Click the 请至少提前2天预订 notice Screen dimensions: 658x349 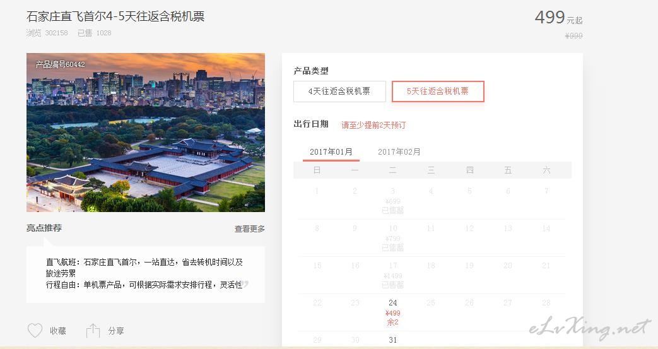click(x=373, y=125)
